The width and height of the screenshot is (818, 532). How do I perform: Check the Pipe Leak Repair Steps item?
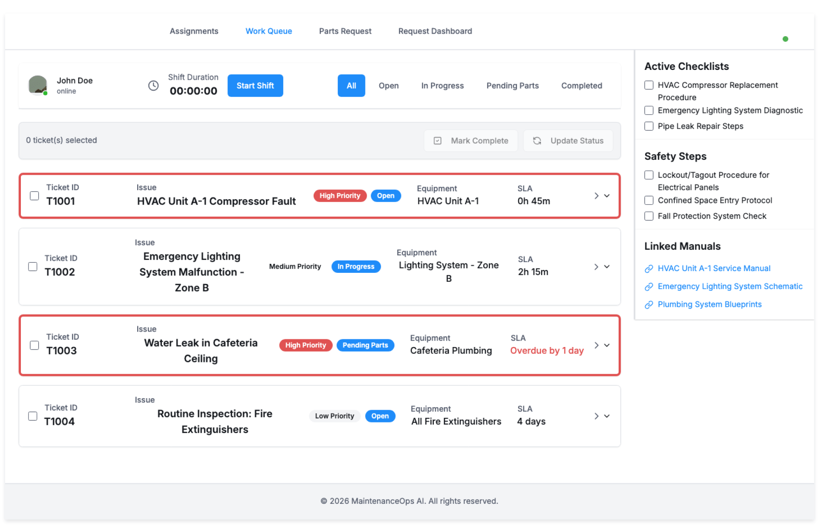(x=649, y=126)
